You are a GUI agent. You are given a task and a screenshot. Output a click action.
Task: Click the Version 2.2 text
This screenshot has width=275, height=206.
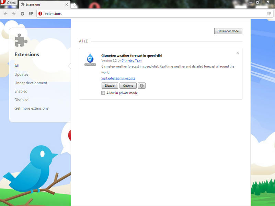click(x=109, y=61)
